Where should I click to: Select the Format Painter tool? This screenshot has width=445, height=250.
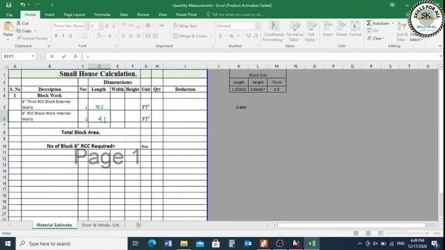[x=32, y=38]
